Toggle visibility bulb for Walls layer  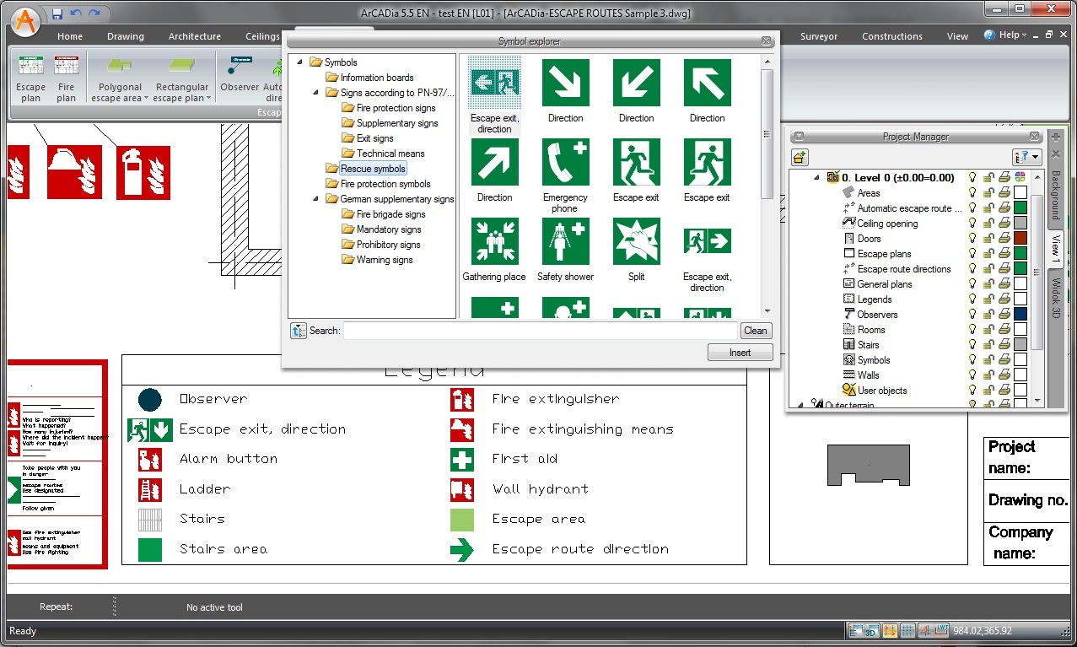(972, 375)
